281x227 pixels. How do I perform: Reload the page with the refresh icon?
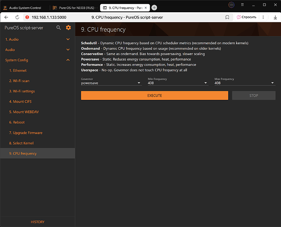(17, 17)
